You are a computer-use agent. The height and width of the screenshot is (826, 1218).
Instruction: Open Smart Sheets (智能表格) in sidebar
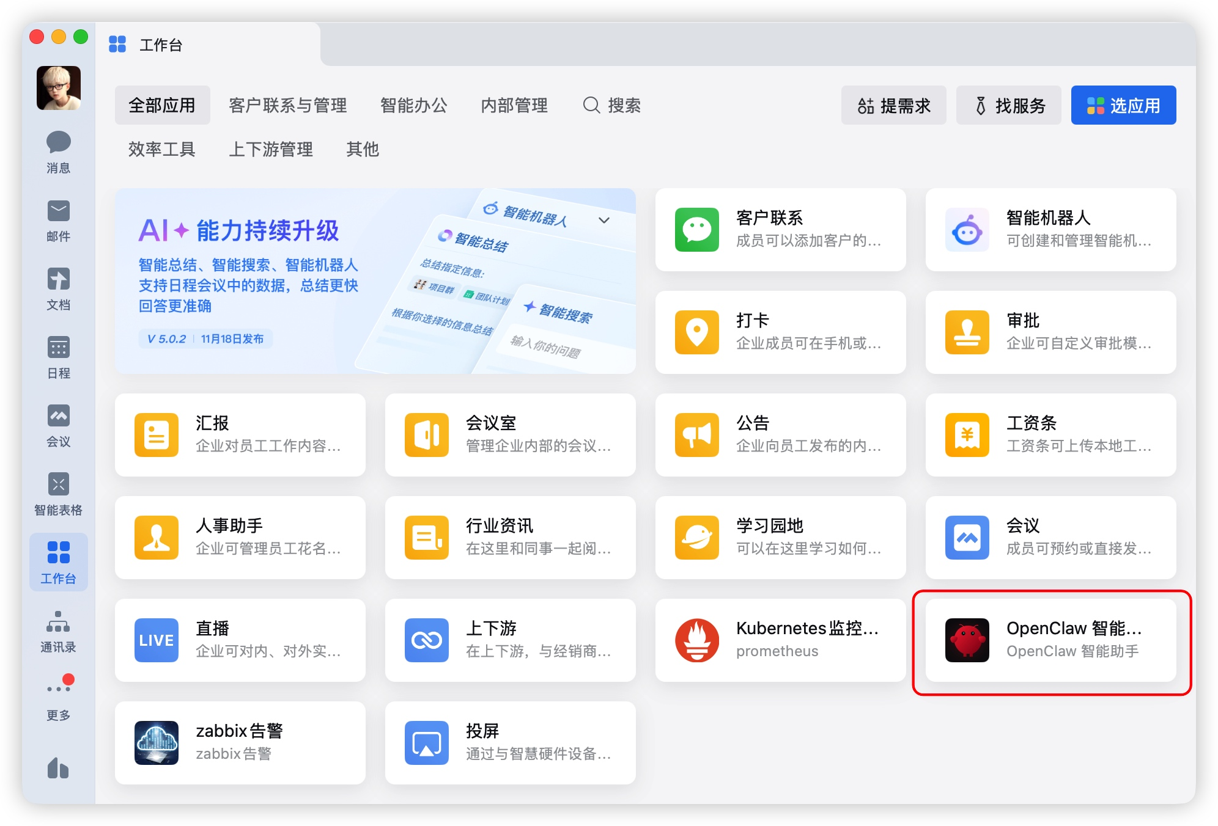(x=58, y=494)
